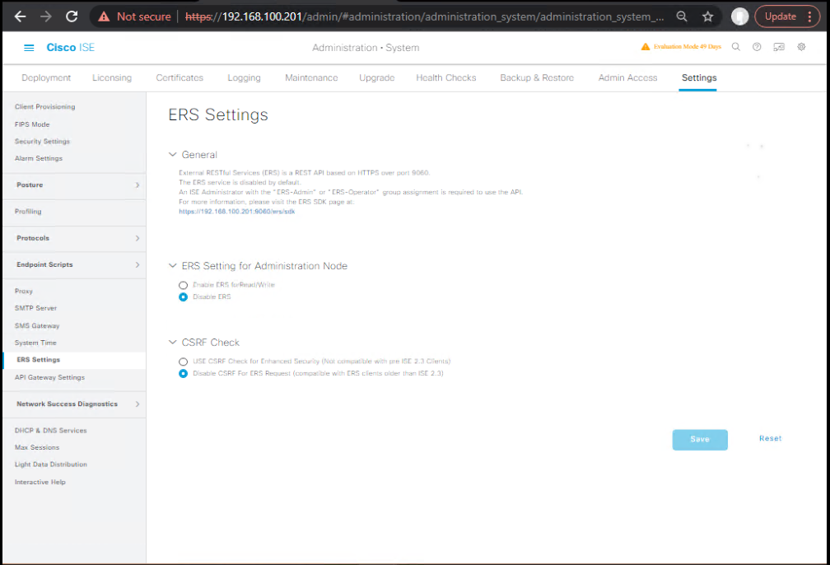Open DHCP & DNS Services in sidebar

(x=51, y=431)
